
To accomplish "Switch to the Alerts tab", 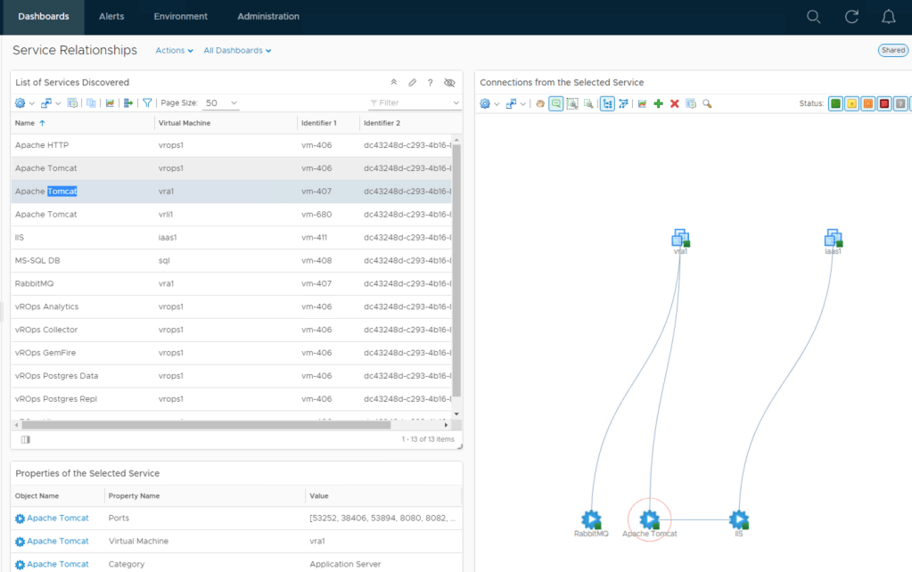I will [111, 17].
